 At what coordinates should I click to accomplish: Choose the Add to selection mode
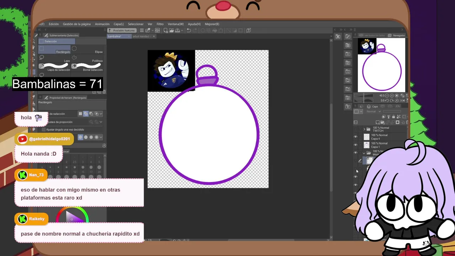coord(86,114)
